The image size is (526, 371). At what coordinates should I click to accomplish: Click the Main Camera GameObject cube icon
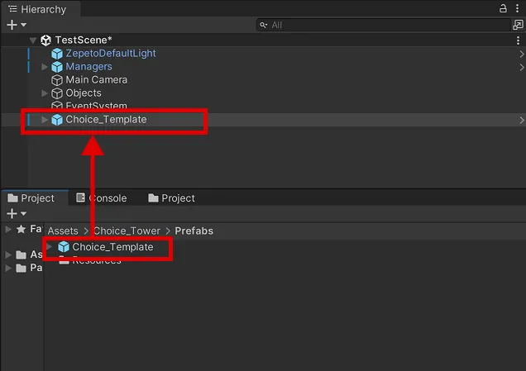pyautogui.click(x=57, y=80)
